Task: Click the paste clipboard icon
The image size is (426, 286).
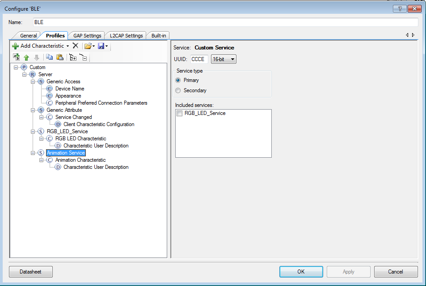Action: (x=60, y=57)
